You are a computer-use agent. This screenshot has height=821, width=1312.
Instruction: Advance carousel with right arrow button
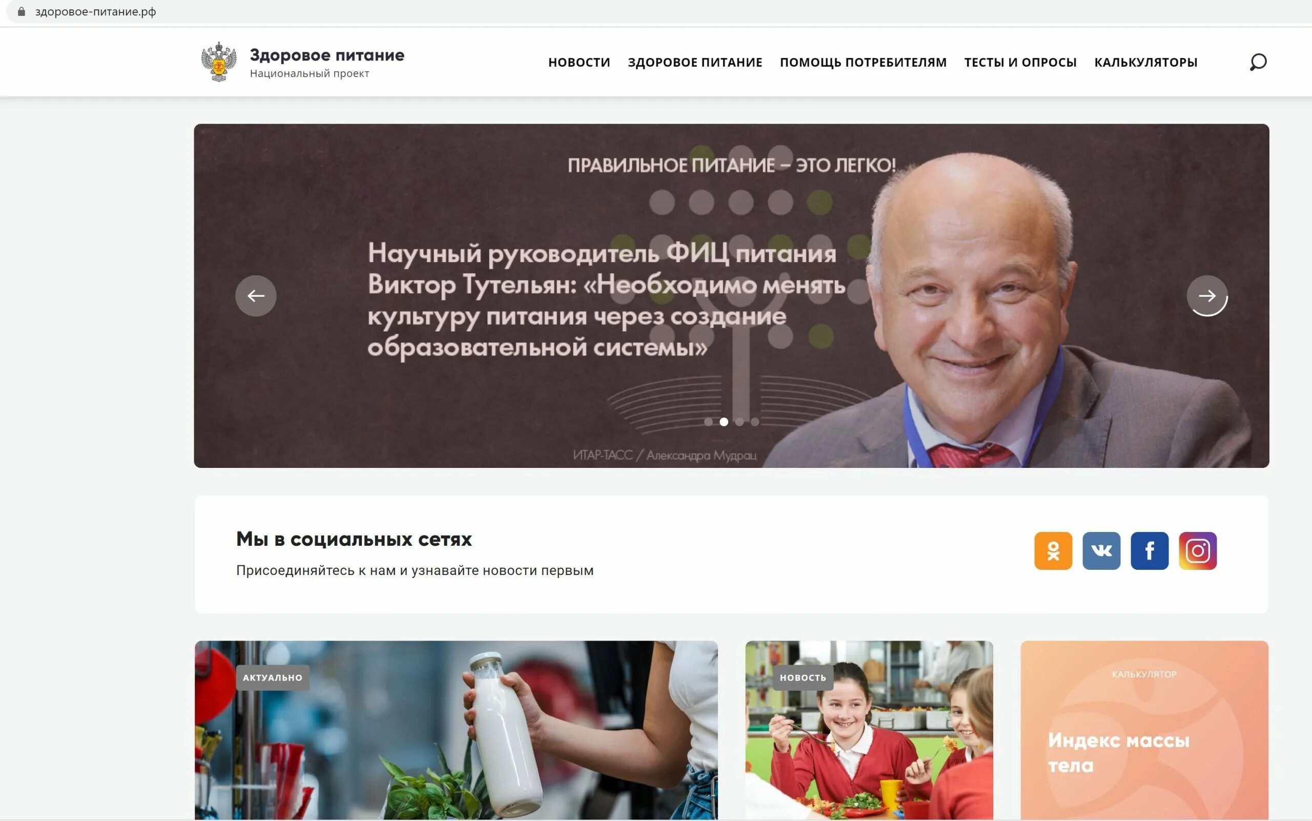pyautogui.click(x=1207, y=296)
